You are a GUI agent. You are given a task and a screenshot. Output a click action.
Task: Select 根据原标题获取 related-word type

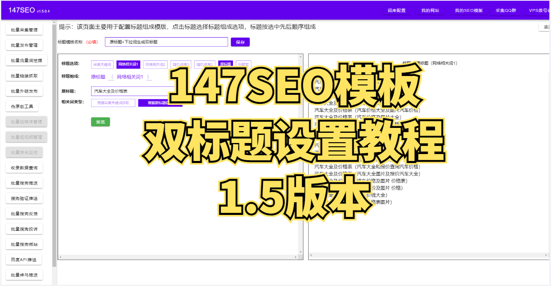click(x=160, y=103)
